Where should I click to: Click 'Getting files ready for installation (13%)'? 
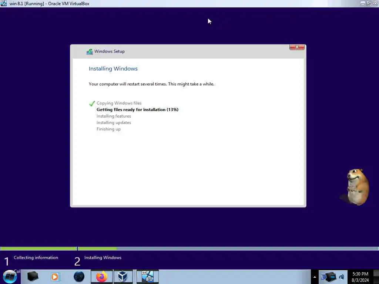138,109
